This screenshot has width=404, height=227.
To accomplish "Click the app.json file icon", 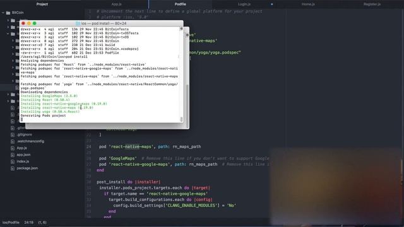I will pos(13,154).
